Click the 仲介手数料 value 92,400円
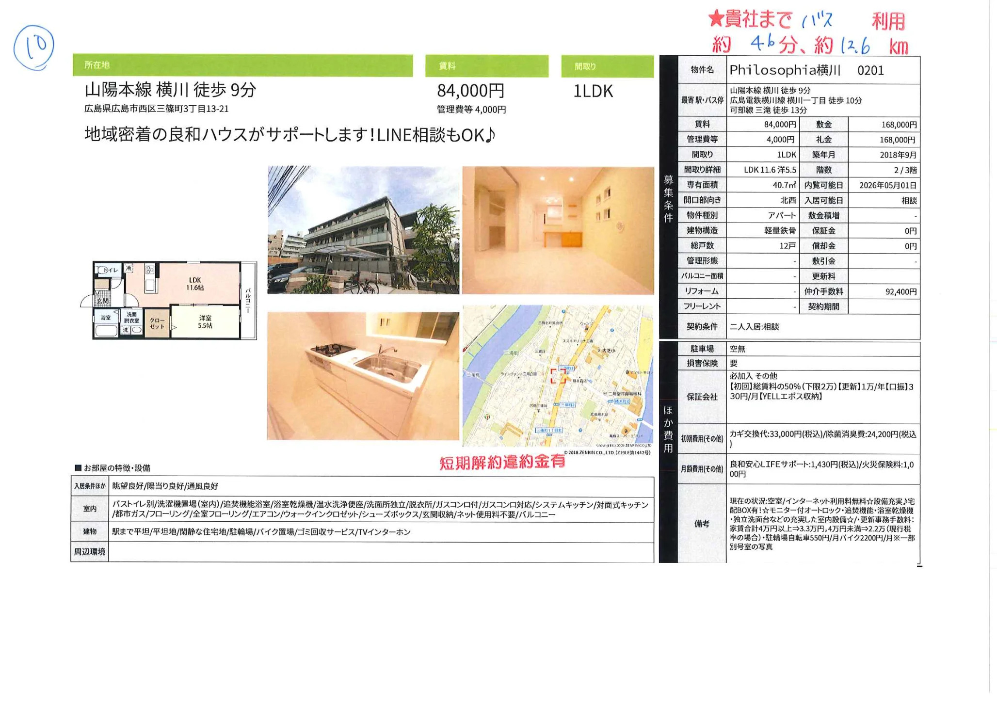This screenshot has height=705, width=997. click(x=901, y=291)
